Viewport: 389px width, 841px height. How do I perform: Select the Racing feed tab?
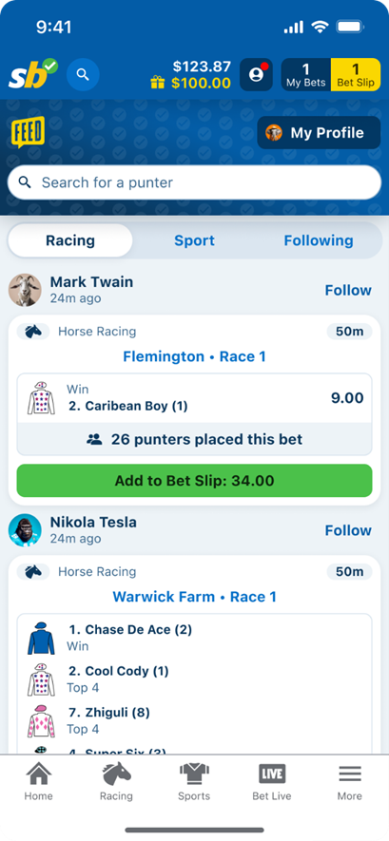click(70, 240)
